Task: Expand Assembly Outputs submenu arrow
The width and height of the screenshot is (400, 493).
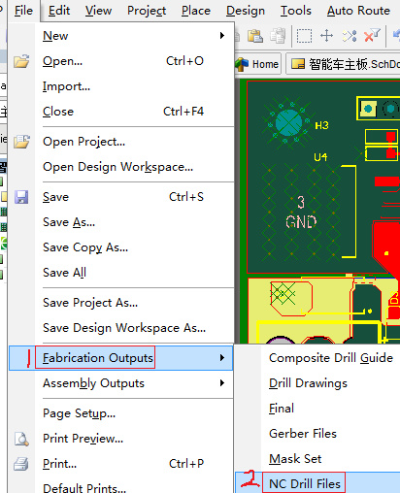Action: 222,383
